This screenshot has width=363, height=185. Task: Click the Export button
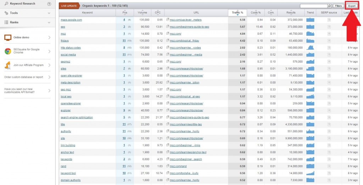pyautogui.click(x=352, y=6)
